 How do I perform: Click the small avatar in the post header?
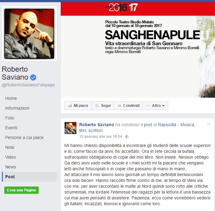click(x=71, y=128)
